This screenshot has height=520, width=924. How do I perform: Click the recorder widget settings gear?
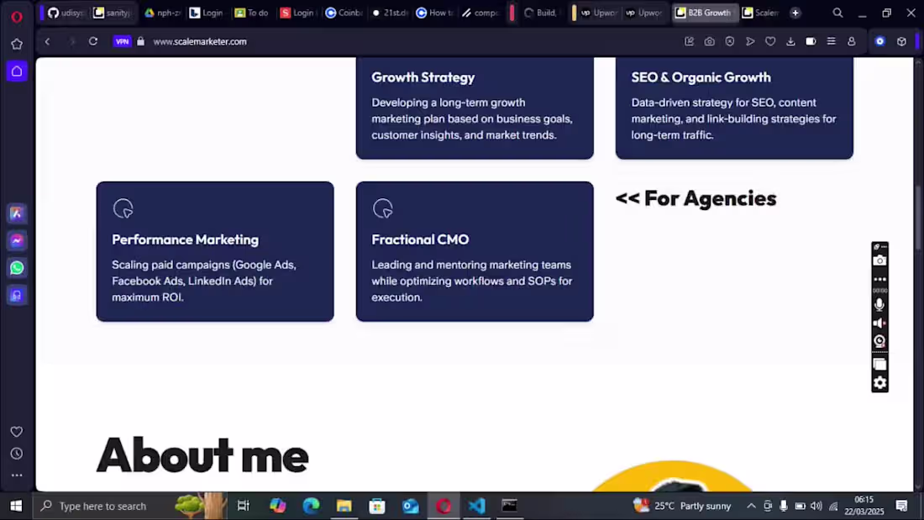click(879, 382)
